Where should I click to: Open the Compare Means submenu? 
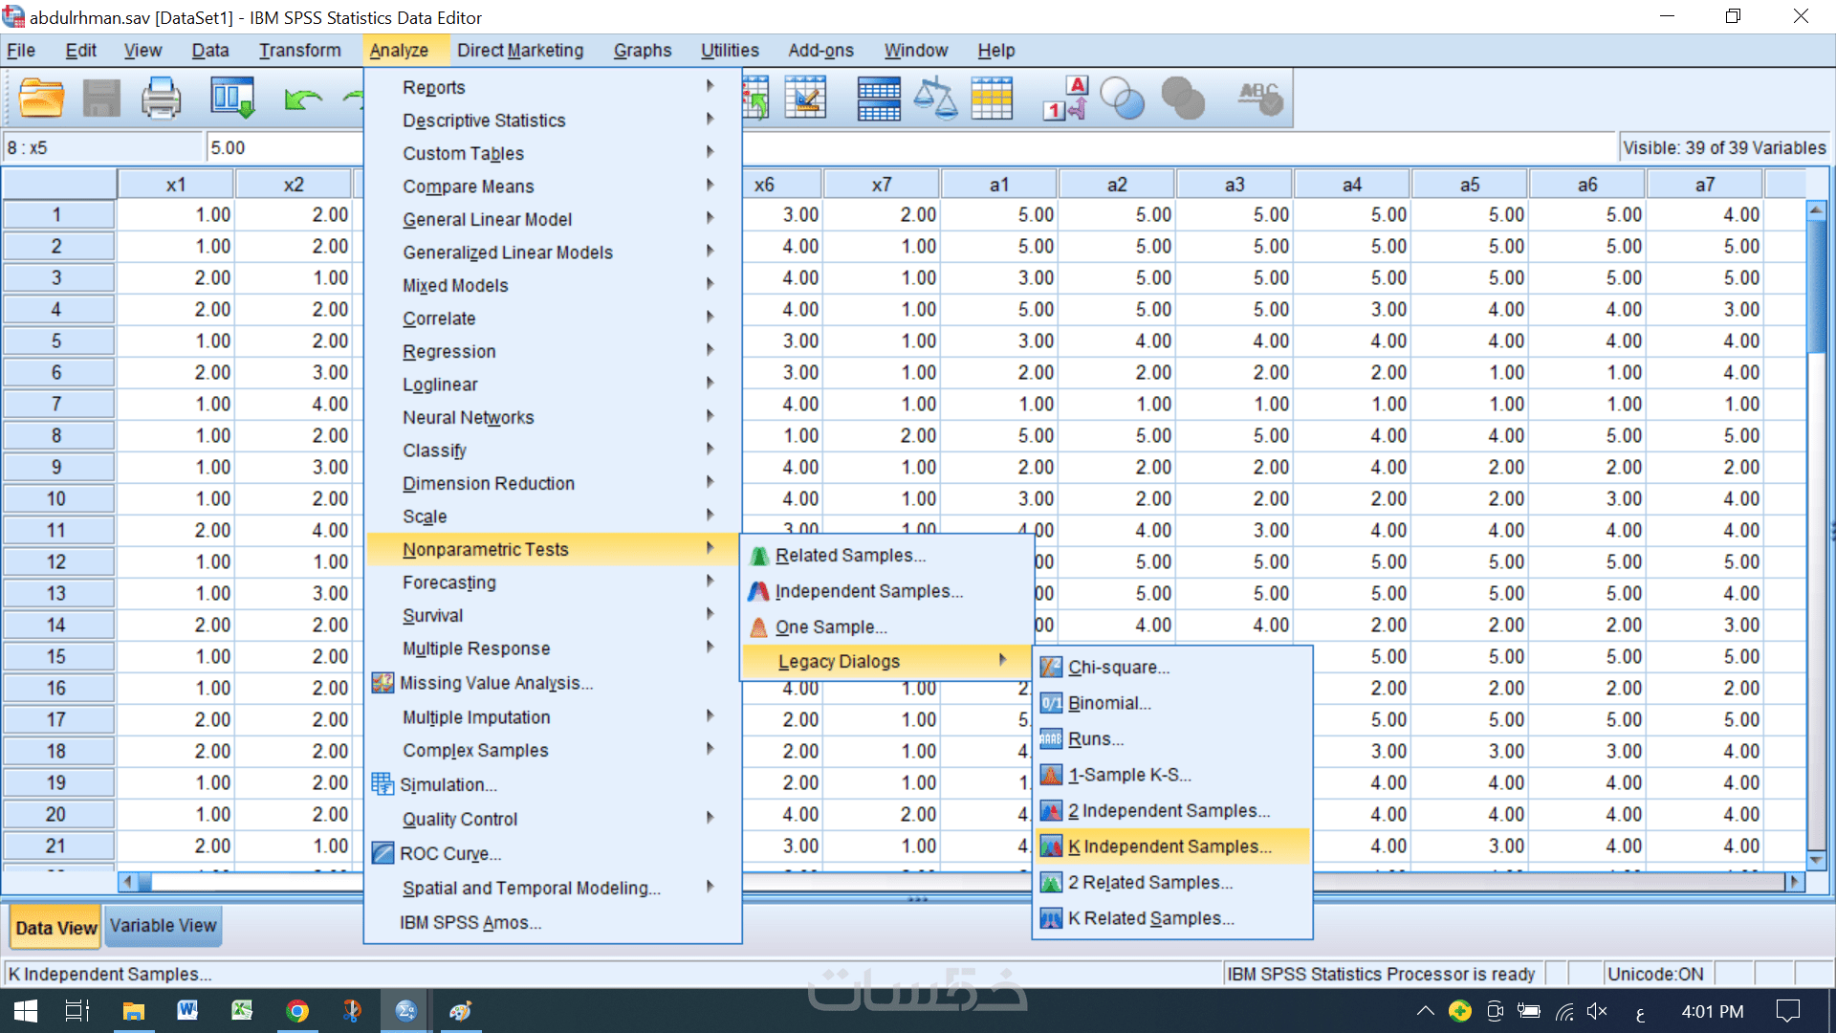click(x=468, y=187)
